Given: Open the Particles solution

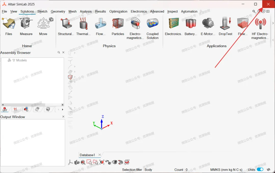Looking at the screenshot, I should (x=118, y=26).
